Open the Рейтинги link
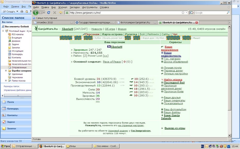Viewport: 240px width, 149px height. point(153,34)
